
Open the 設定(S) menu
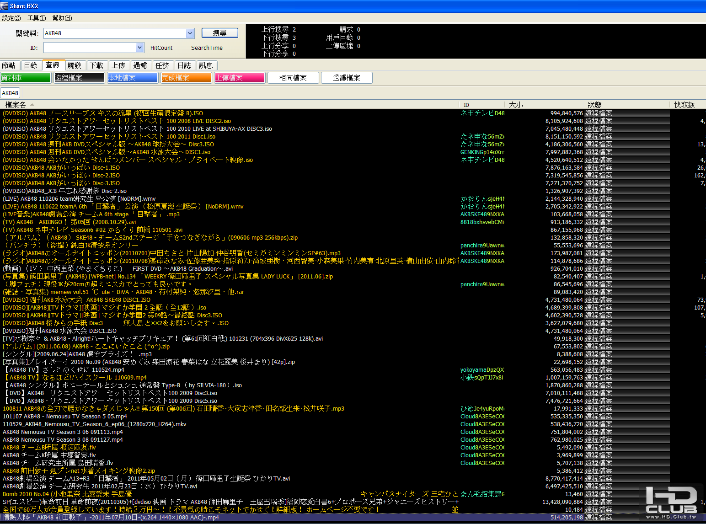pyautogui.click(x=11, y=18)
